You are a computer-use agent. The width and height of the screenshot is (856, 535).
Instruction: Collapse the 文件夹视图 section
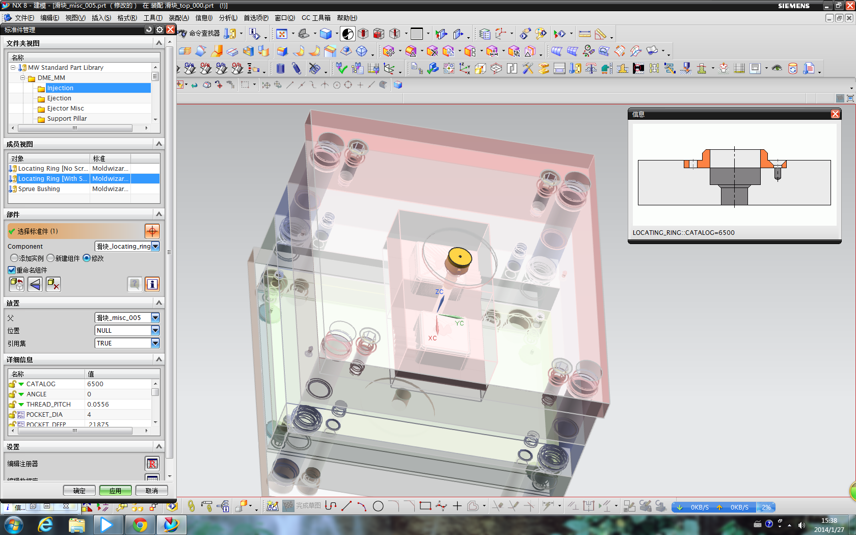[x=158, y=43]
